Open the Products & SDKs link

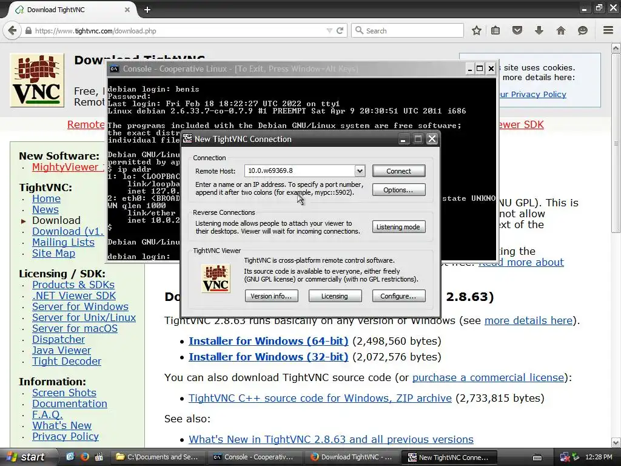coord(73,285)
